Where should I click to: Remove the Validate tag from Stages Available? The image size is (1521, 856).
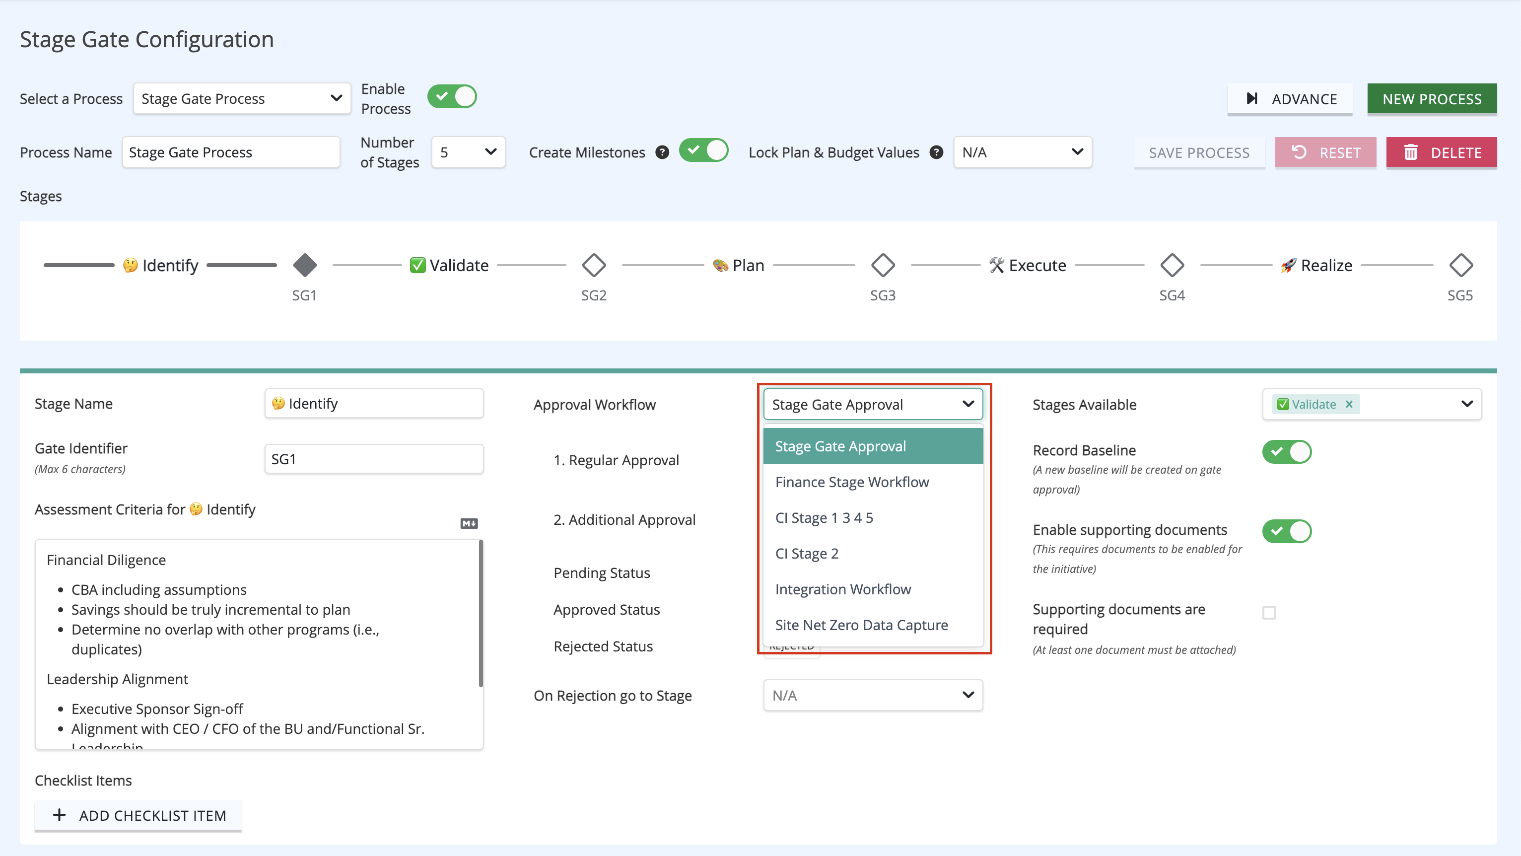click(x=1349, y=404)
